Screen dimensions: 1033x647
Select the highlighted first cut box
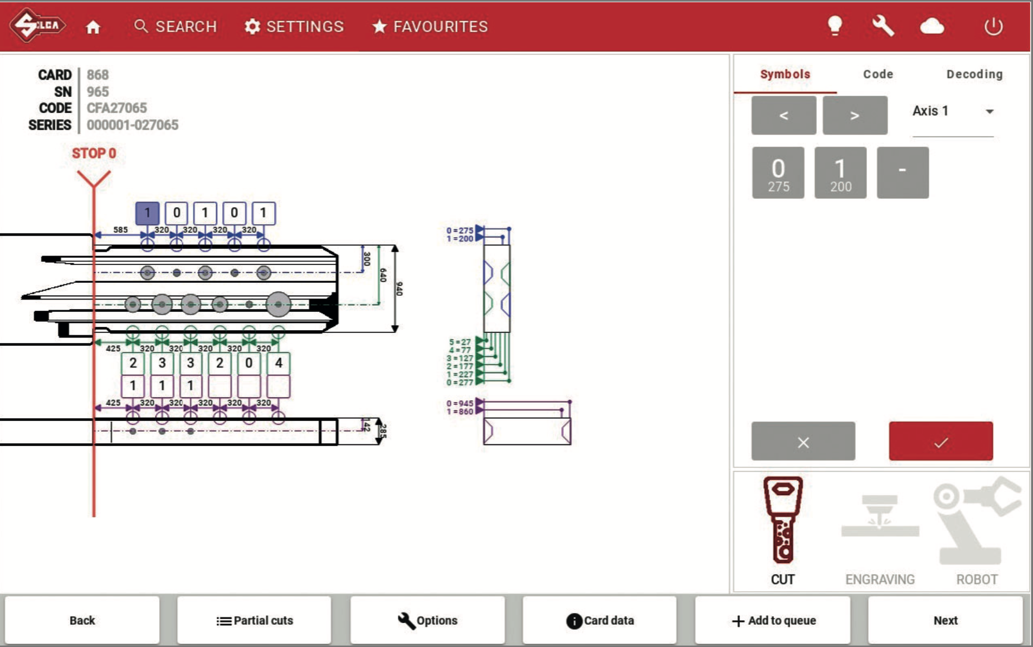pyautogui.click(x=147, y=213)
